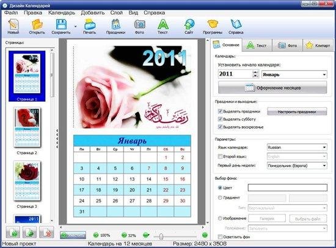Viewport: 336px width, 248px height.
Task: Uncheck Выделять праздники checkbox
Action: pyautogui.click(x=220, y=111)
